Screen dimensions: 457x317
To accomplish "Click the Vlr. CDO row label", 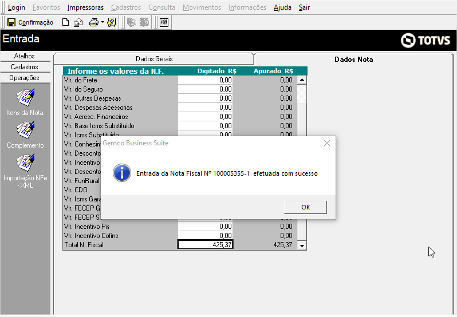I will (x=76, y=190).
